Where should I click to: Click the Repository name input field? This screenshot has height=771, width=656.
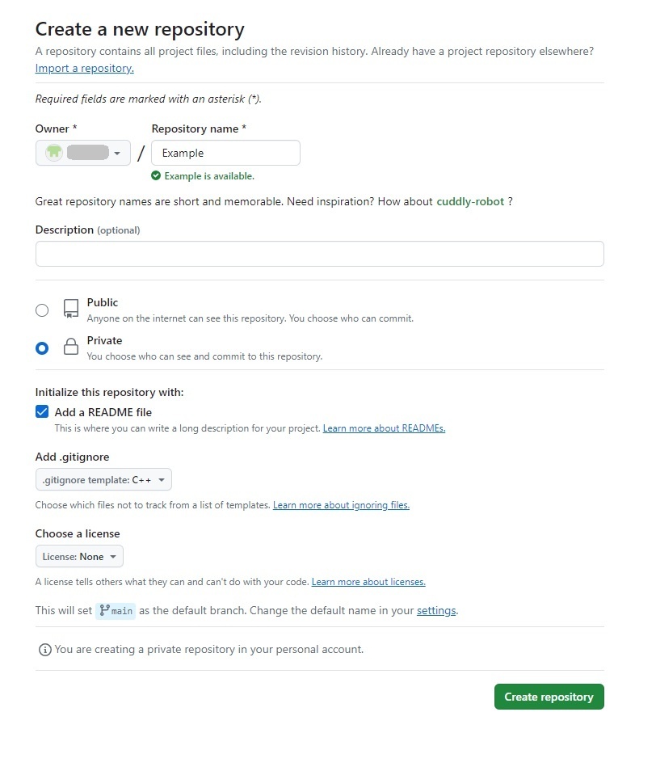(225, 152)
